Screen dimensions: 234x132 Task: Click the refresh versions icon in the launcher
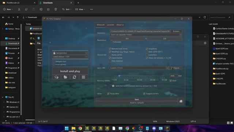coord(74,77)
